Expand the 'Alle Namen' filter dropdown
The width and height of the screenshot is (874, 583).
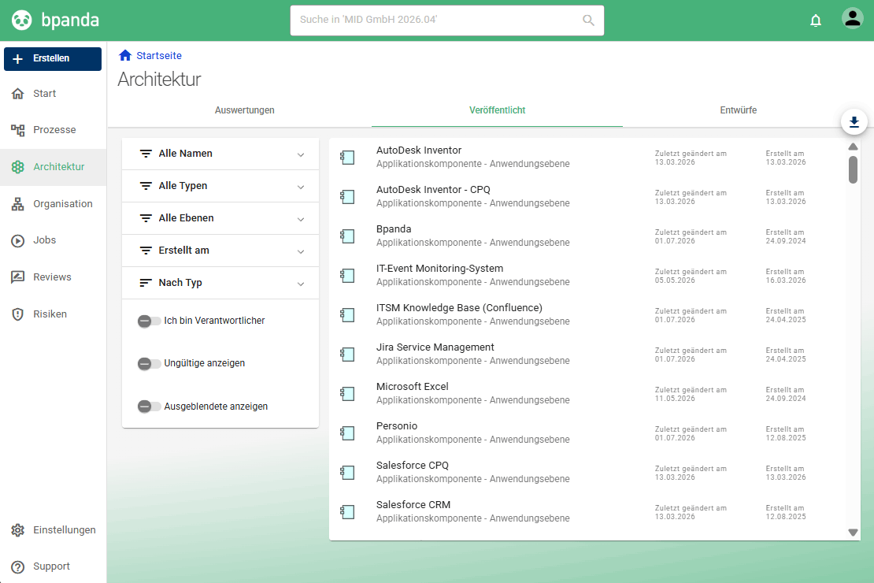coord(220,154)
